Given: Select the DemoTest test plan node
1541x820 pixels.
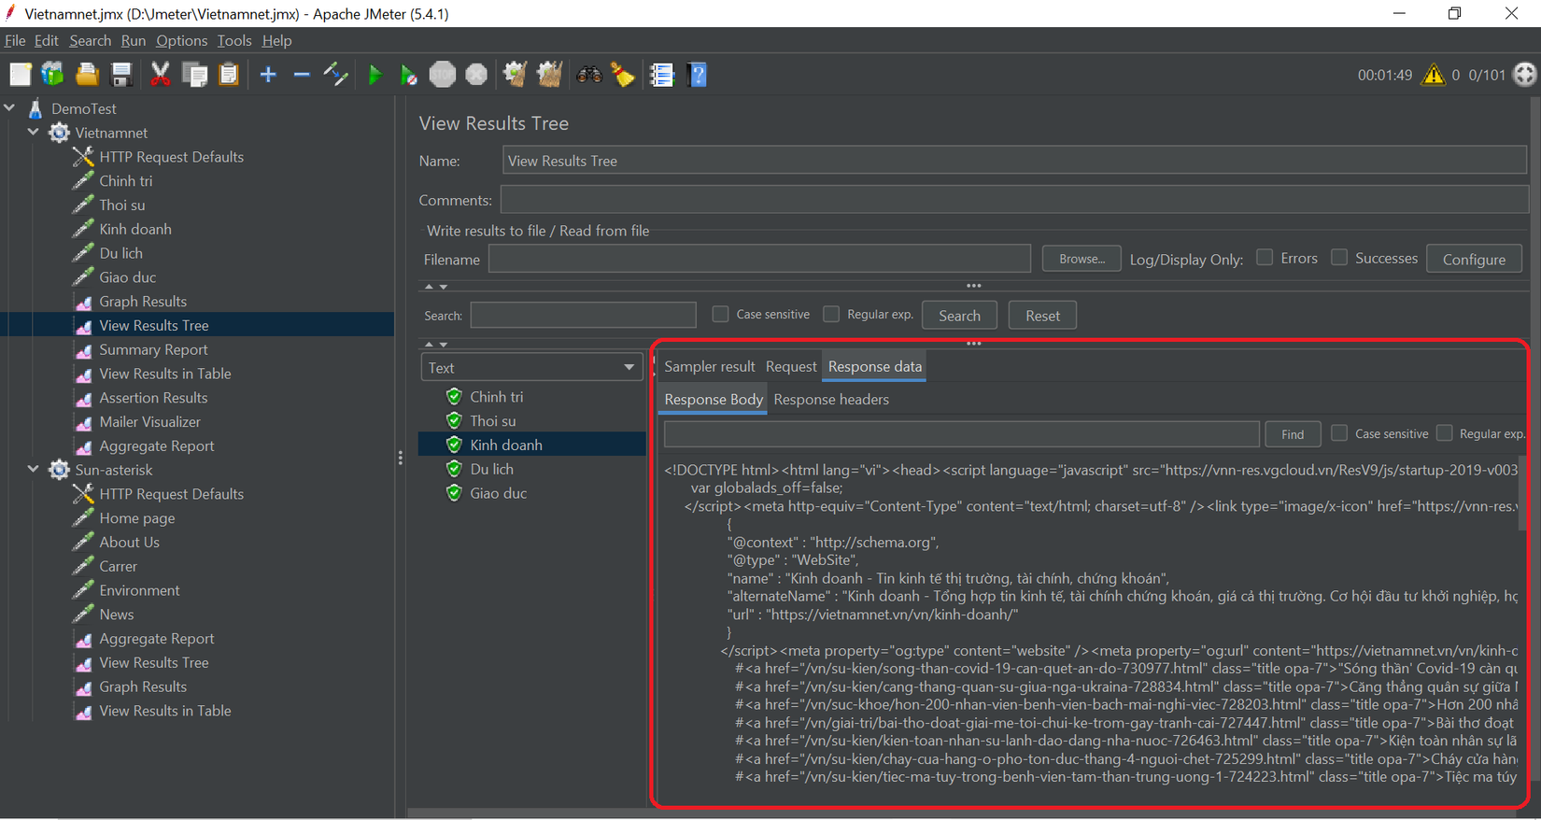Looking at the screenshot, I should (x=84, y=108).
